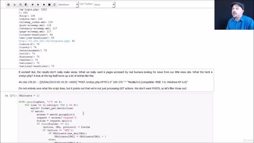The height and width of the screenshot is (143, 254).
Task: Click the '/orlando-headlines/: 95' output line
Action: click(x=36, y=35)
